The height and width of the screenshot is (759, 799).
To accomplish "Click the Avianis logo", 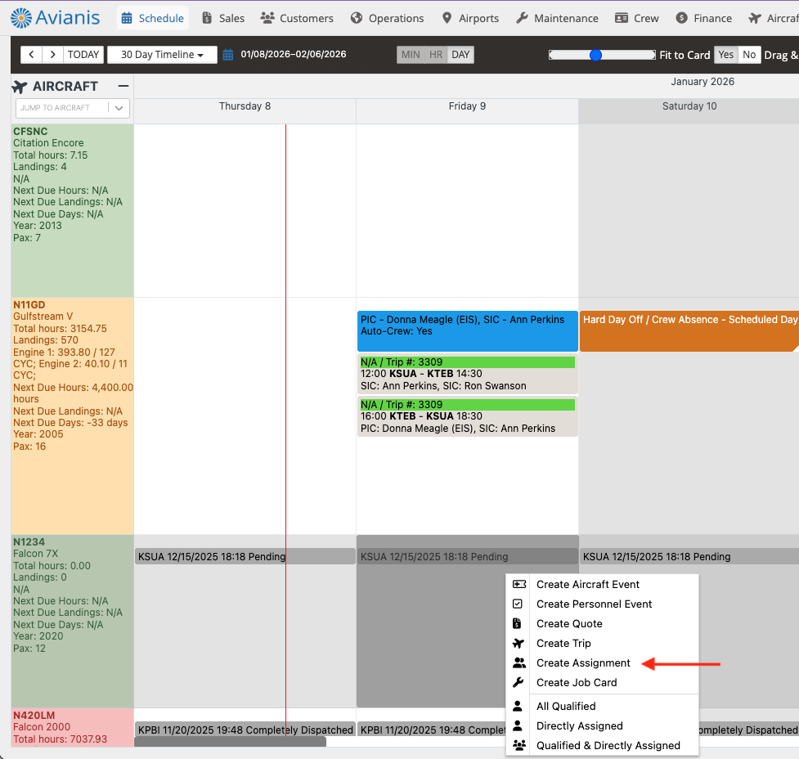I will [56, 18].
